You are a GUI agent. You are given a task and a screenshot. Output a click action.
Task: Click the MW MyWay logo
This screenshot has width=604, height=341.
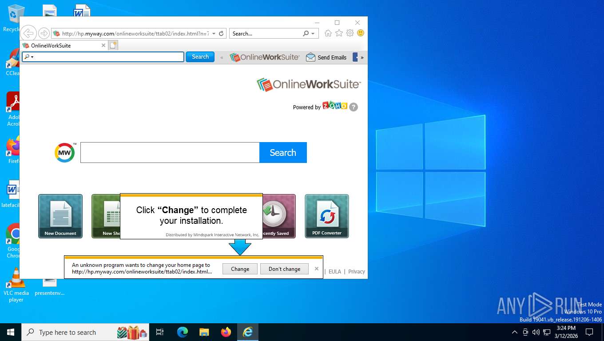click(x=65, y=152)
